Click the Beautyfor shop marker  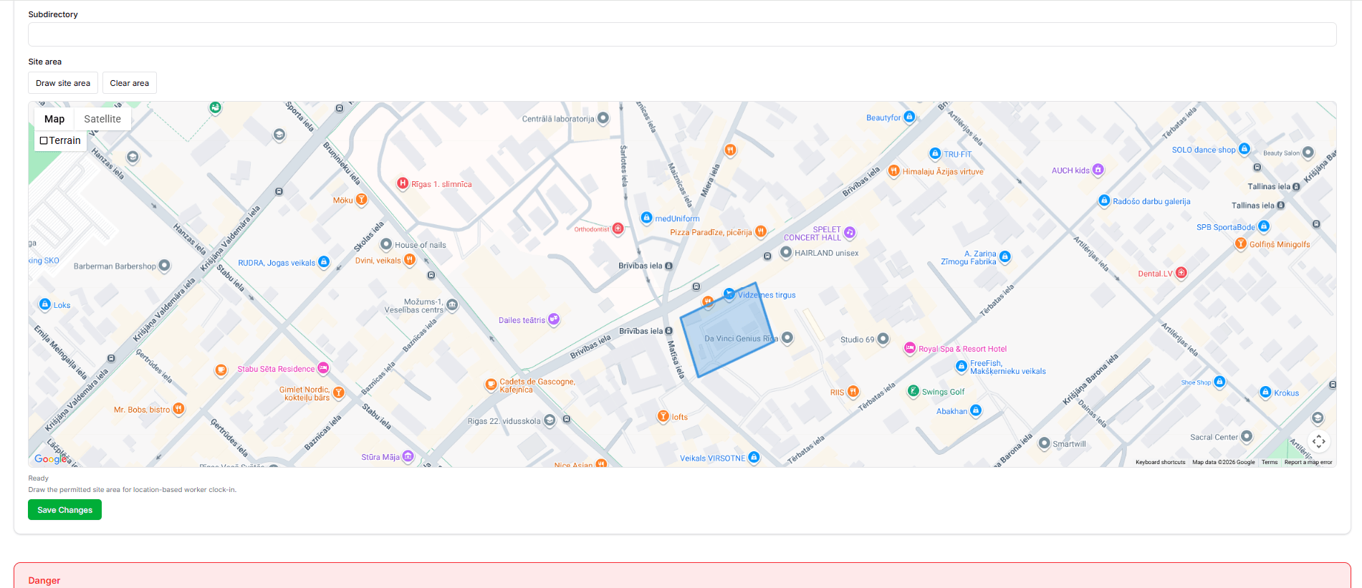(909, 117)
